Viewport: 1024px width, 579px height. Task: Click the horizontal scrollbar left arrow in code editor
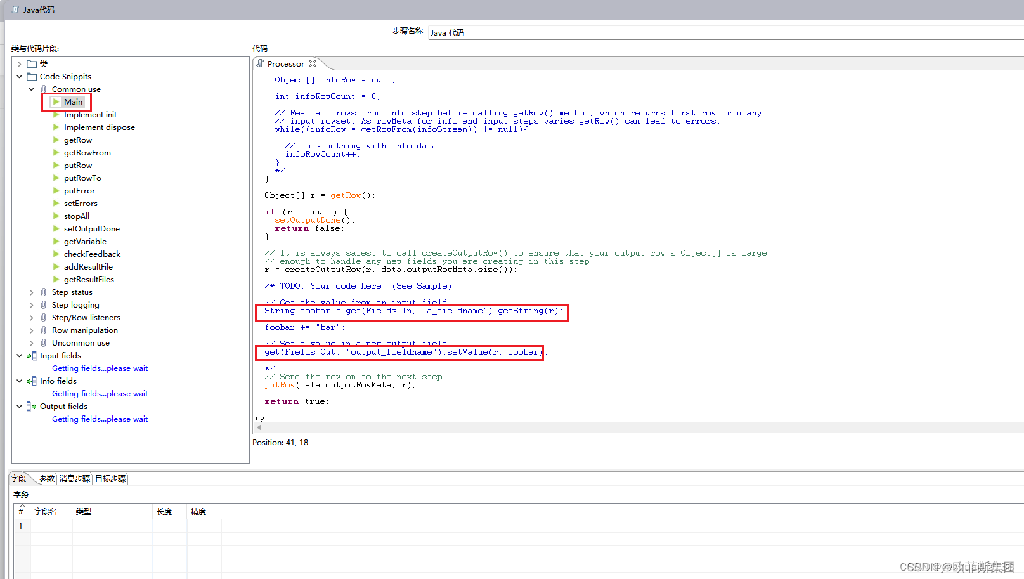pos(259,427)
